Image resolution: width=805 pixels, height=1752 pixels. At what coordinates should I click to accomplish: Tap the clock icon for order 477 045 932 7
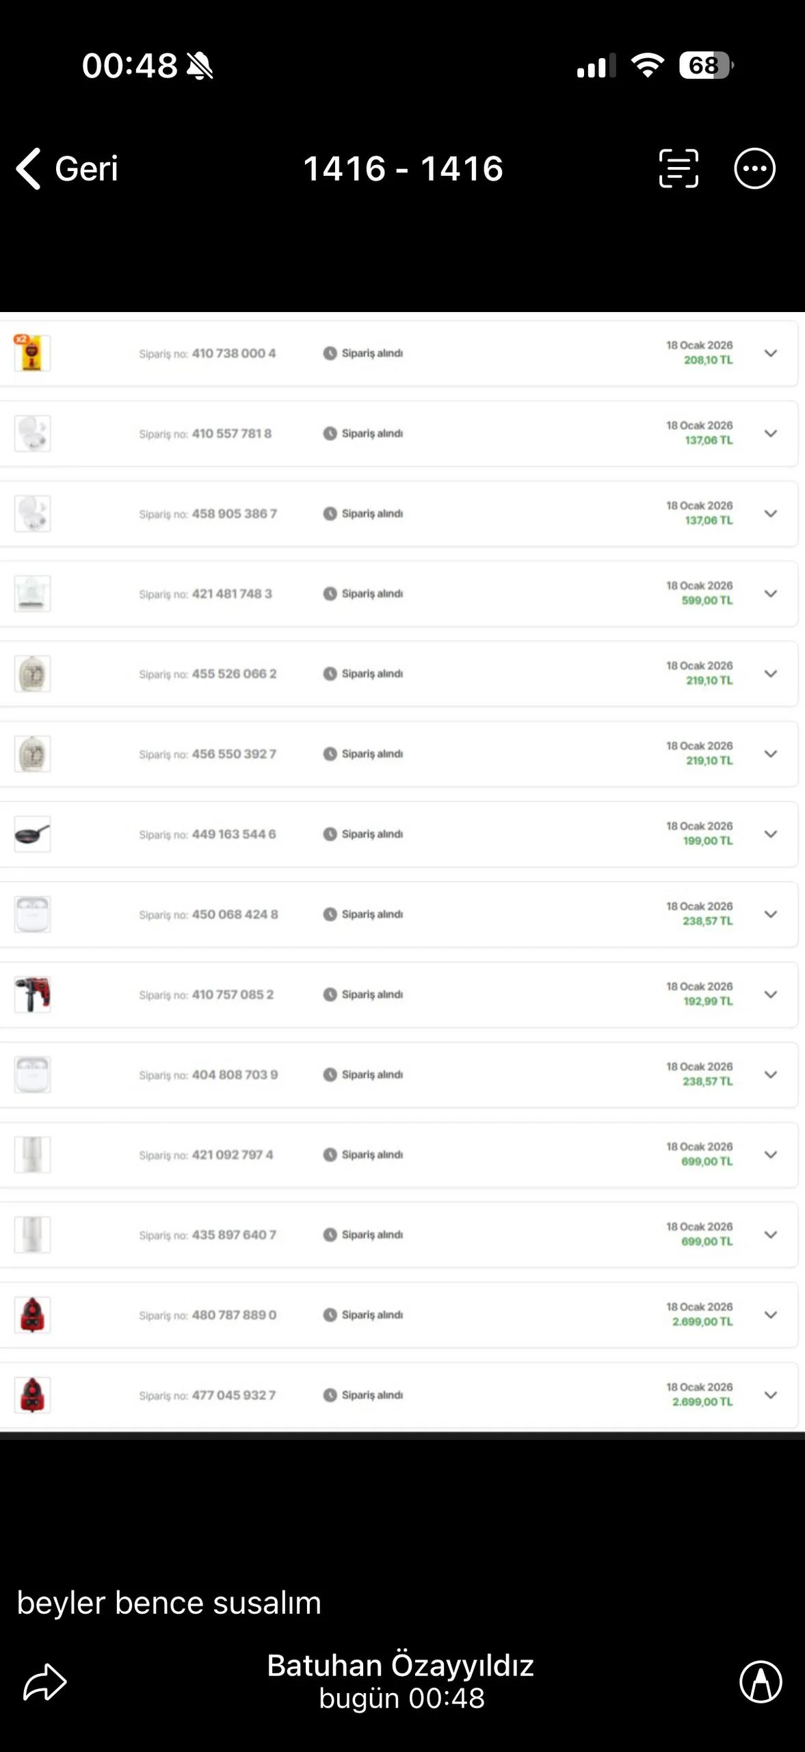click(x=330, y=1395)
